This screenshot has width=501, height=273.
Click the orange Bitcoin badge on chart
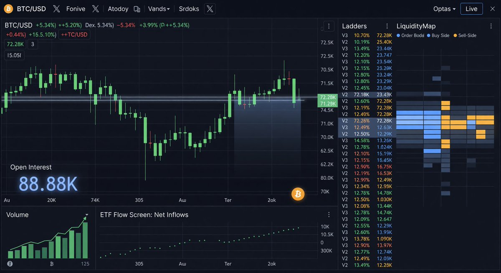point(298,194)
